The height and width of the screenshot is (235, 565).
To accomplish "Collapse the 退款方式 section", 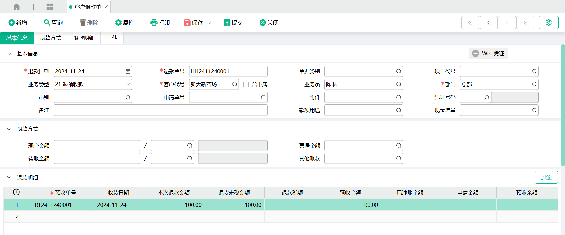I will pyautogui.click(x=9, y=129).
